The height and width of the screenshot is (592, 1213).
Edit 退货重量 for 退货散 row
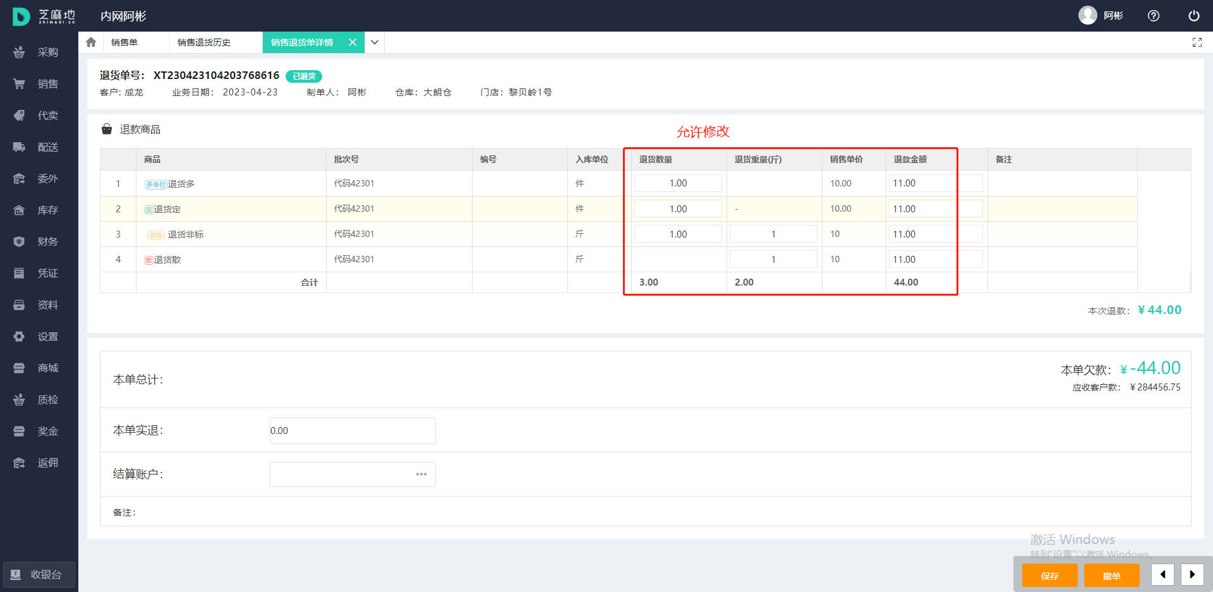click(x=773, y=260)
